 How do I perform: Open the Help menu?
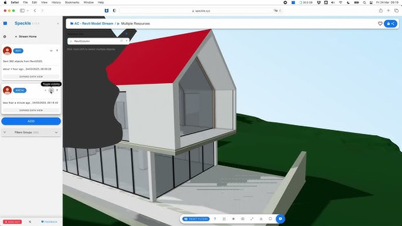100,2
